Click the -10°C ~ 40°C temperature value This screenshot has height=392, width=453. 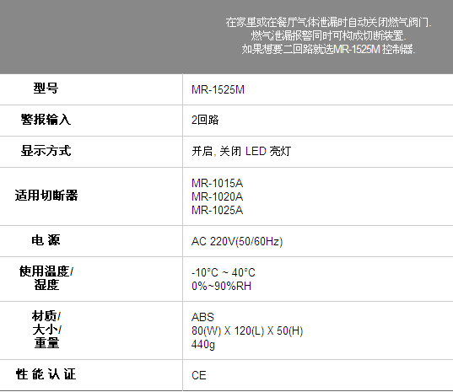click(224, 272)
